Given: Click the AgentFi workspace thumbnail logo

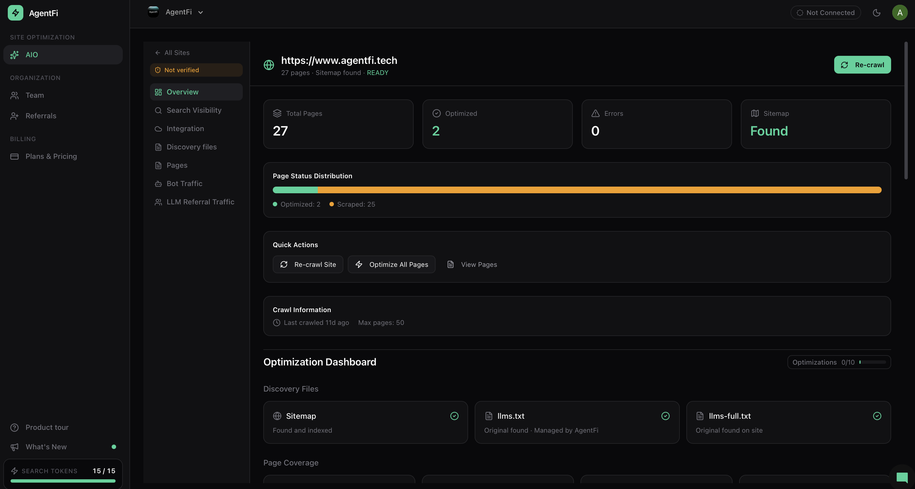Looking at the screenshot, I should pyautogui.click(x=153, y=12).
